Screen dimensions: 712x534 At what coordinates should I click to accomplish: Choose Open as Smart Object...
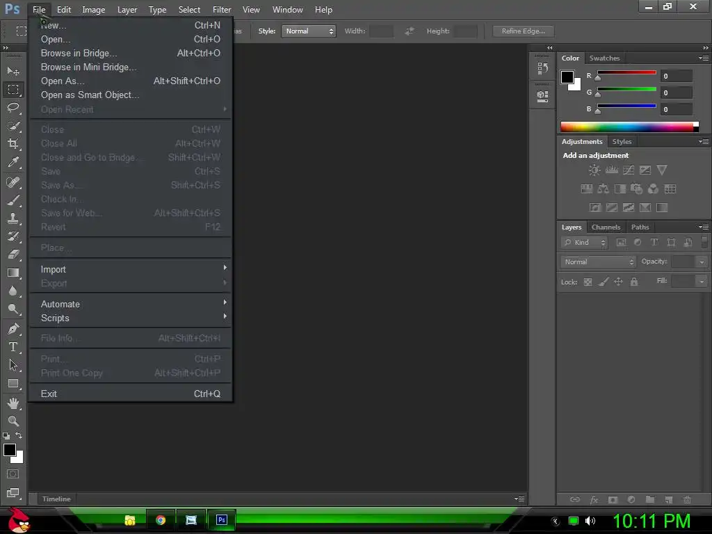pos(130,95)
